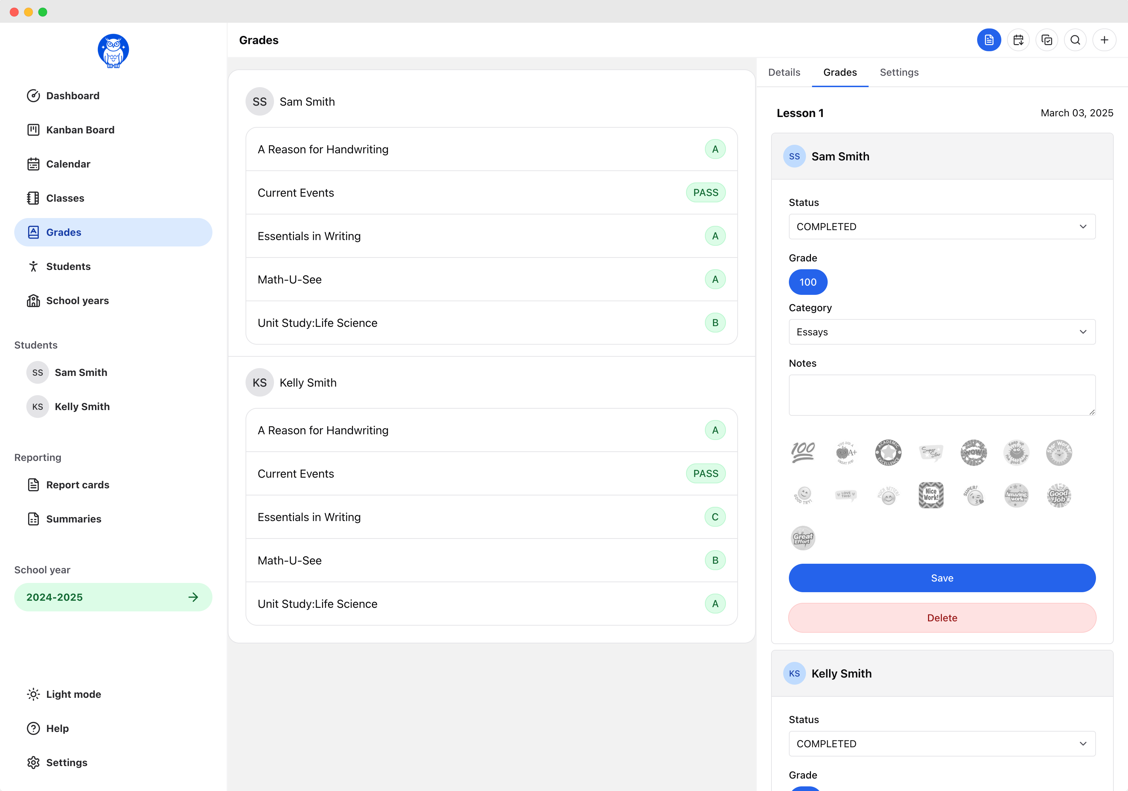Delete Sam Smith's lesson grade
This screenshot has width=1128, height=791.
click(941, 618)
